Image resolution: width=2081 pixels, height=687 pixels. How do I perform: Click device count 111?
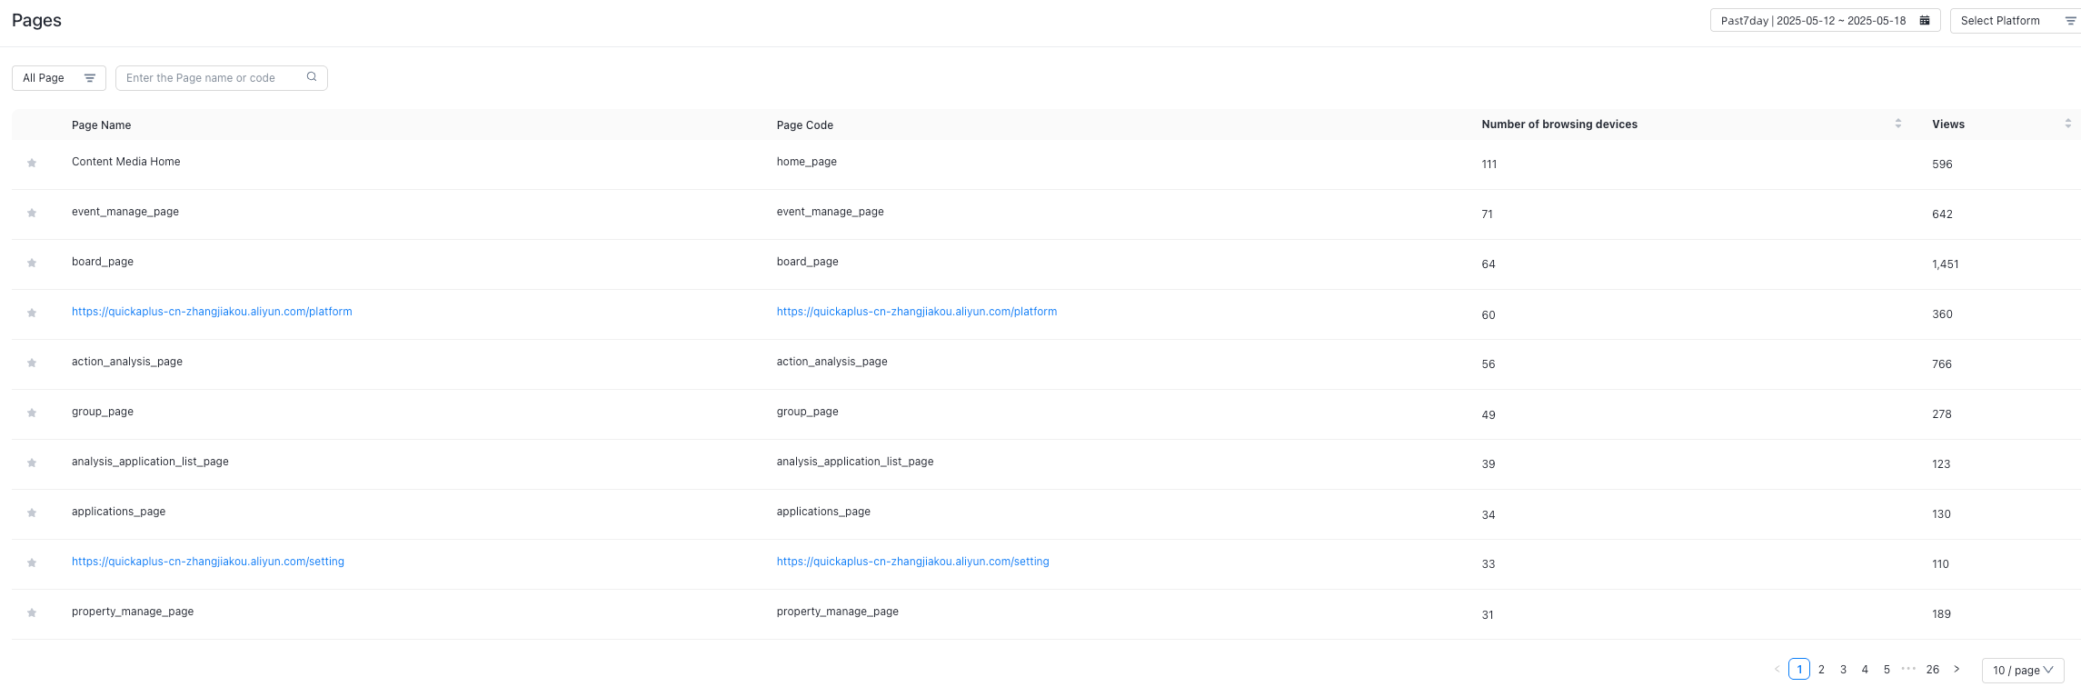tap(1489, 164)
